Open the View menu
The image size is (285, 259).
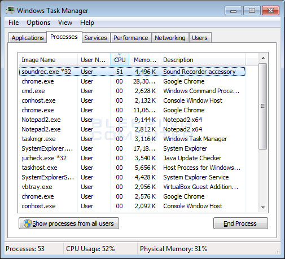click(65, 23)
